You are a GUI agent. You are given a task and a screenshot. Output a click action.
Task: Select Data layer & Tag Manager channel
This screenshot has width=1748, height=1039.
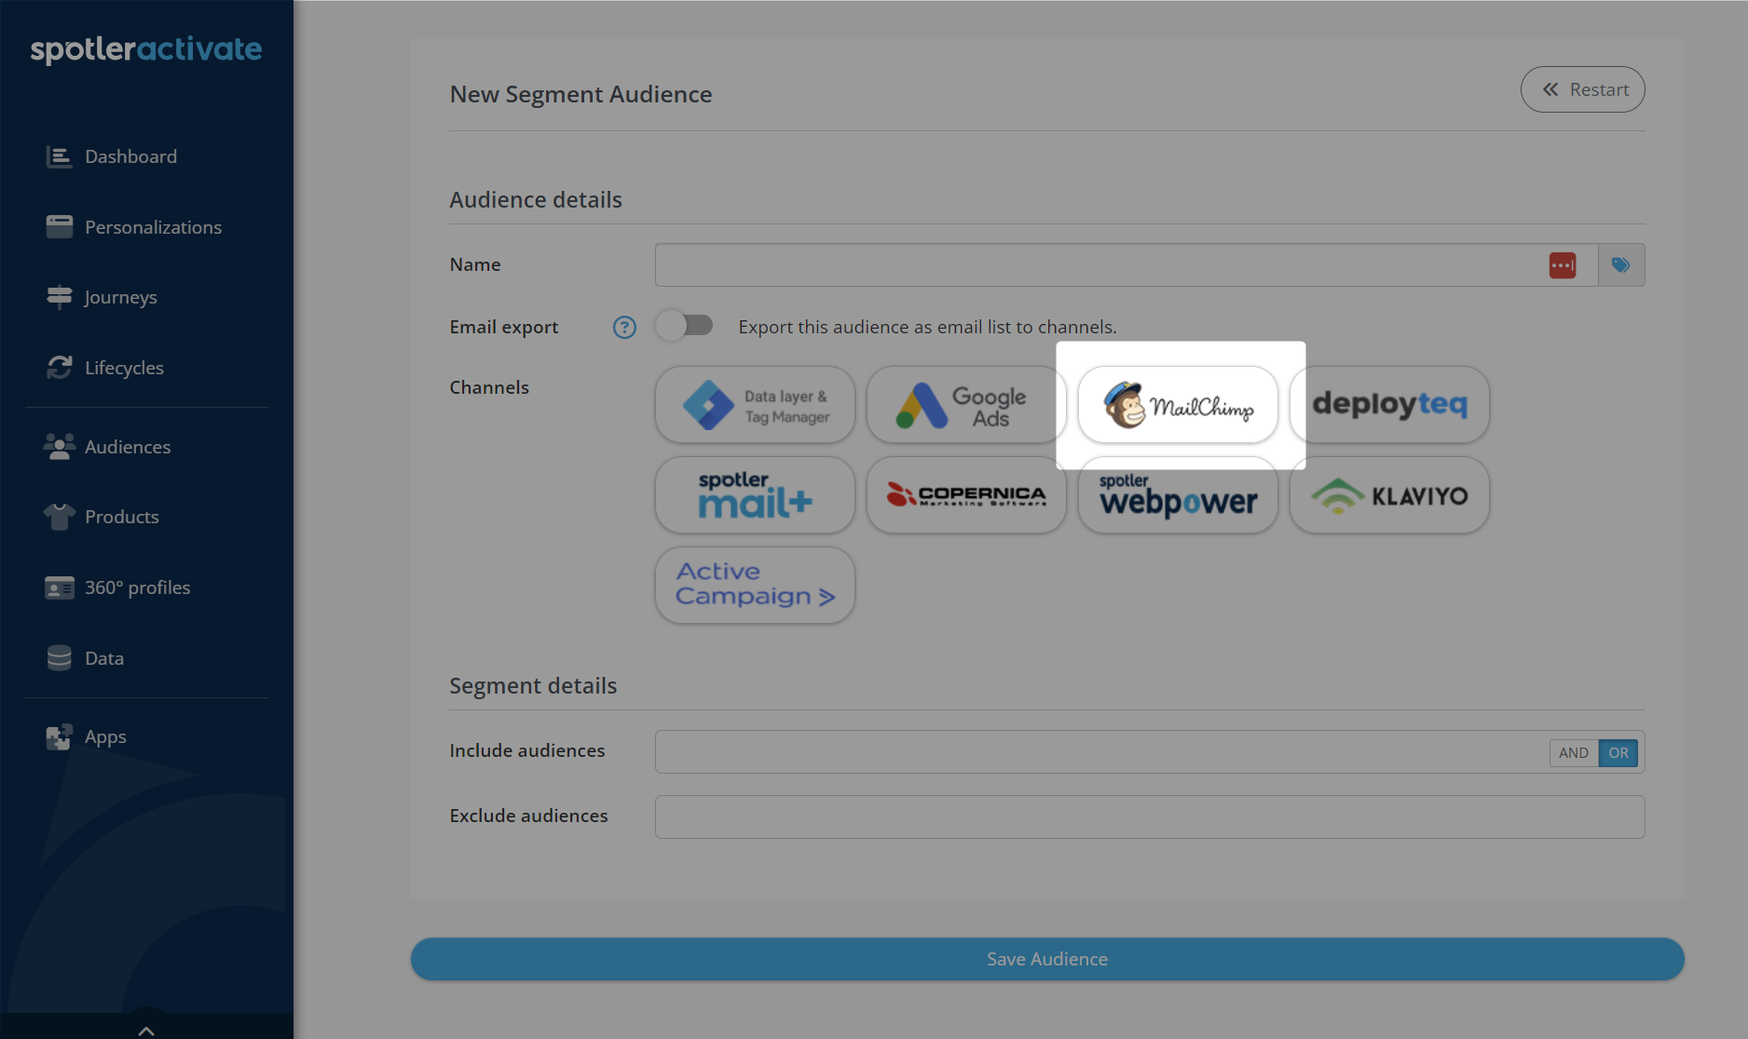click(x=755, y=405)
